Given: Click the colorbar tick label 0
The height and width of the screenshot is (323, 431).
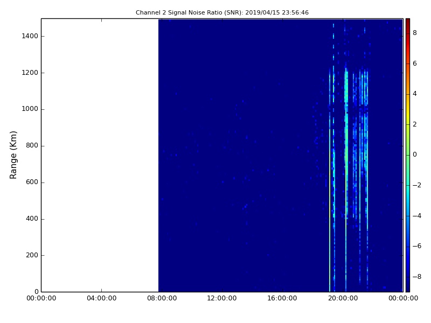Looking at the screenshot, I should pyautogui.click(x=415, y=155).
